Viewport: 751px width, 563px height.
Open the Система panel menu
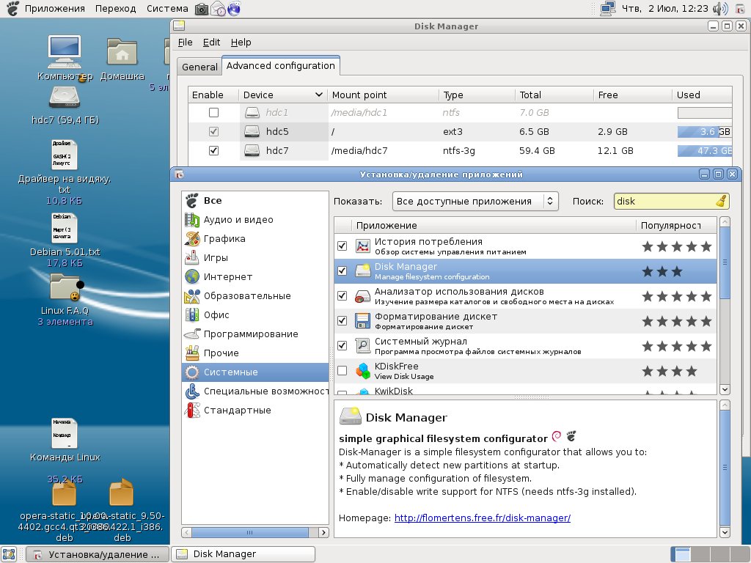click(x=167, y=9)
